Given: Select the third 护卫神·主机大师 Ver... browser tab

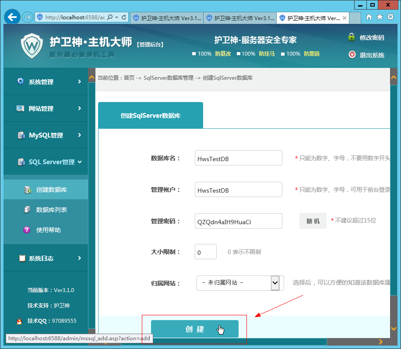Looking at the screenshot, I should coord(313,18).
